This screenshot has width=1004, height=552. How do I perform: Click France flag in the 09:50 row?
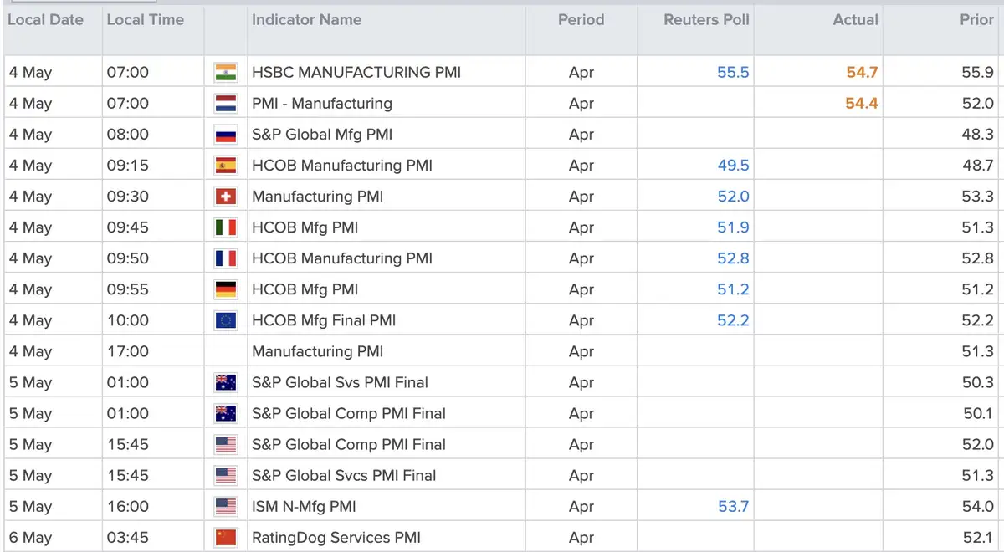click(x=226, y=258)
